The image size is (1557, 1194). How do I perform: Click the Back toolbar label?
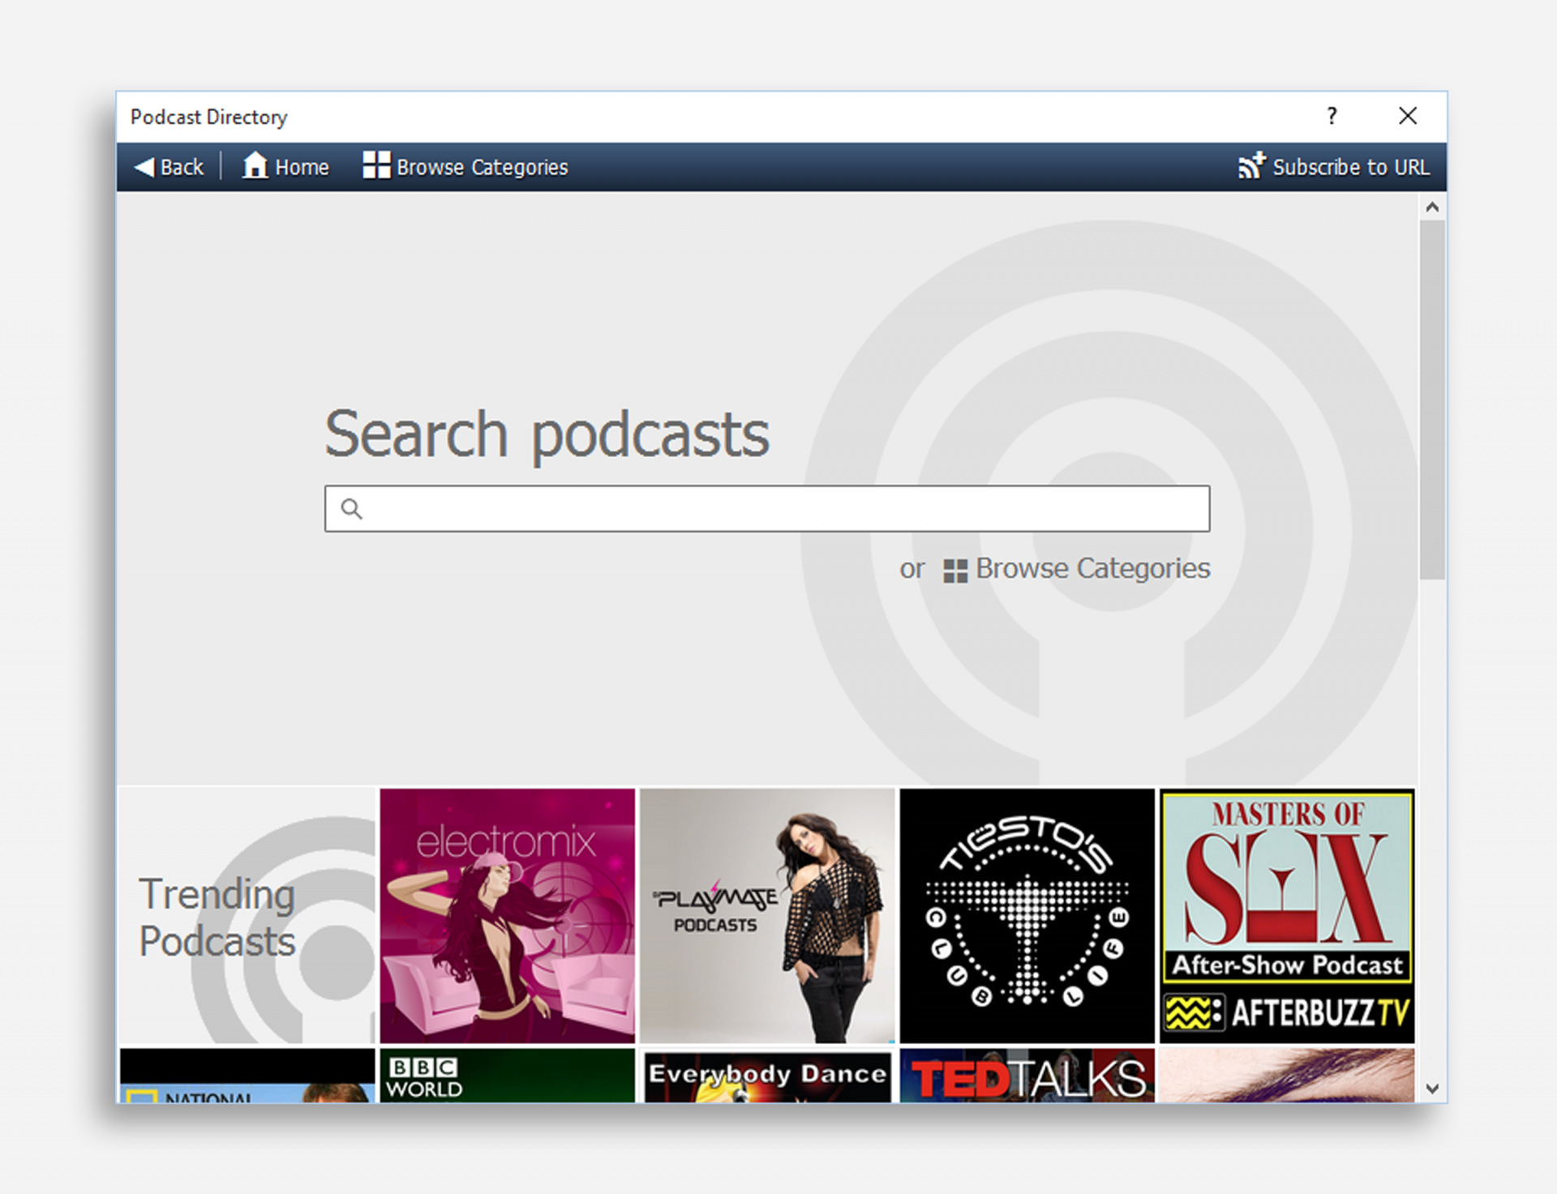coord(182,168)
